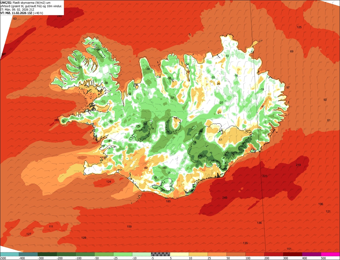Click the map value 215 by Snæfellsnes
This screenshot has width=340, height=260.
click(57, 120)
